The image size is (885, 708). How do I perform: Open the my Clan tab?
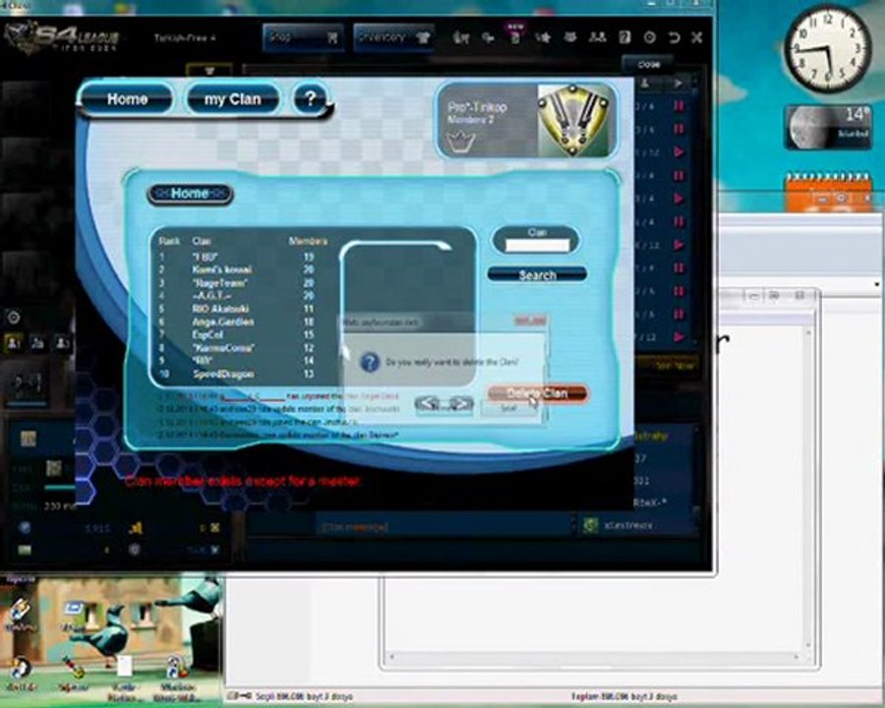(x=232, y=99)
